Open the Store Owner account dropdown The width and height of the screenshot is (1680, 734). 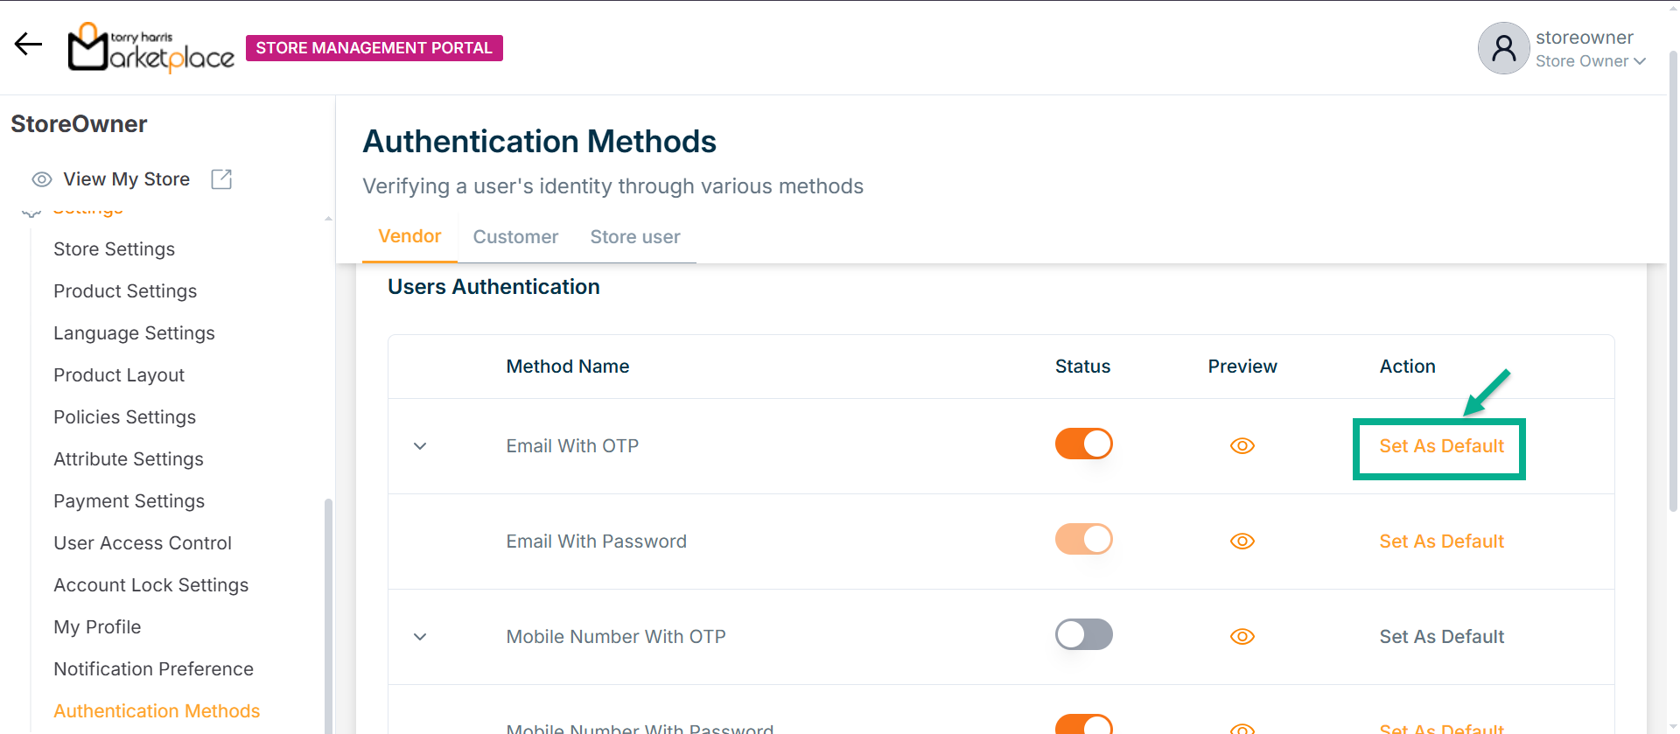click(1591, 61)
